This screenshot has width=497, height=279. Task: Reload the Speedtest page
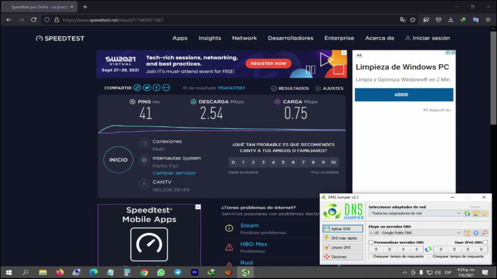click(34, 20)
